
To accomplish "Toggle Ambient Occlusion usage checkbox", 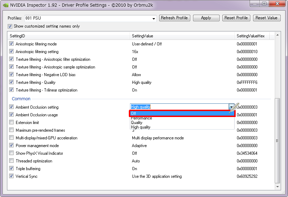I will coord(12,115).
